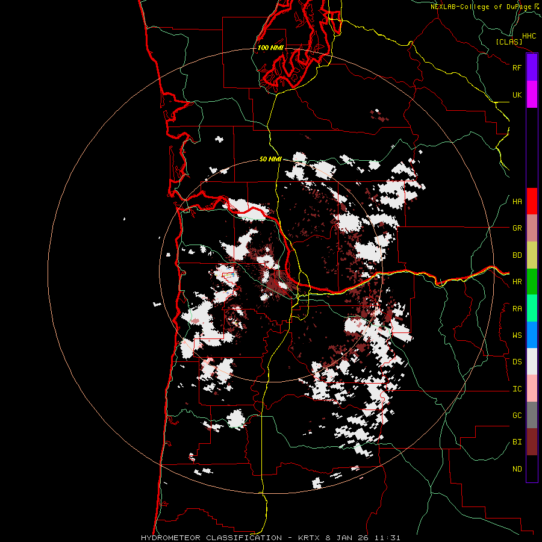Click the IC legend label

517,389
